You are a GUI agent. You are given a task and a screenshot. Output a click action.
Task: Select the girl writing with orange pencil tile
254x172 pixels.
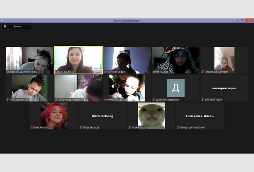point(127,88)
